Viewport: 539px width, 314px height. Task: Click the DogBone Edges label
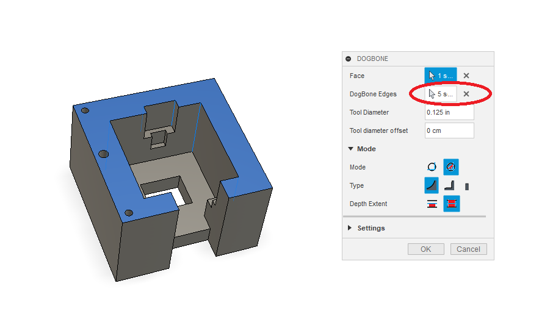[373, 94]
